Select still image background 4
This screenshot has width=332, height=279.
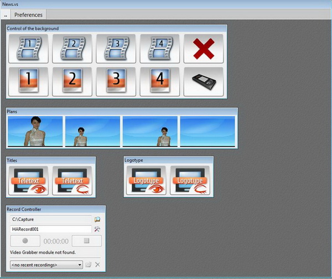tap(160, 82)
